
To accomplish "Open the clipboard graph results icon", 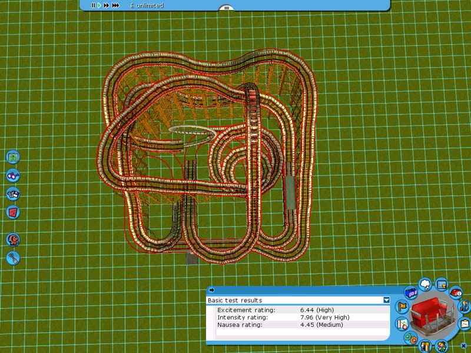I will click(465, 324).
